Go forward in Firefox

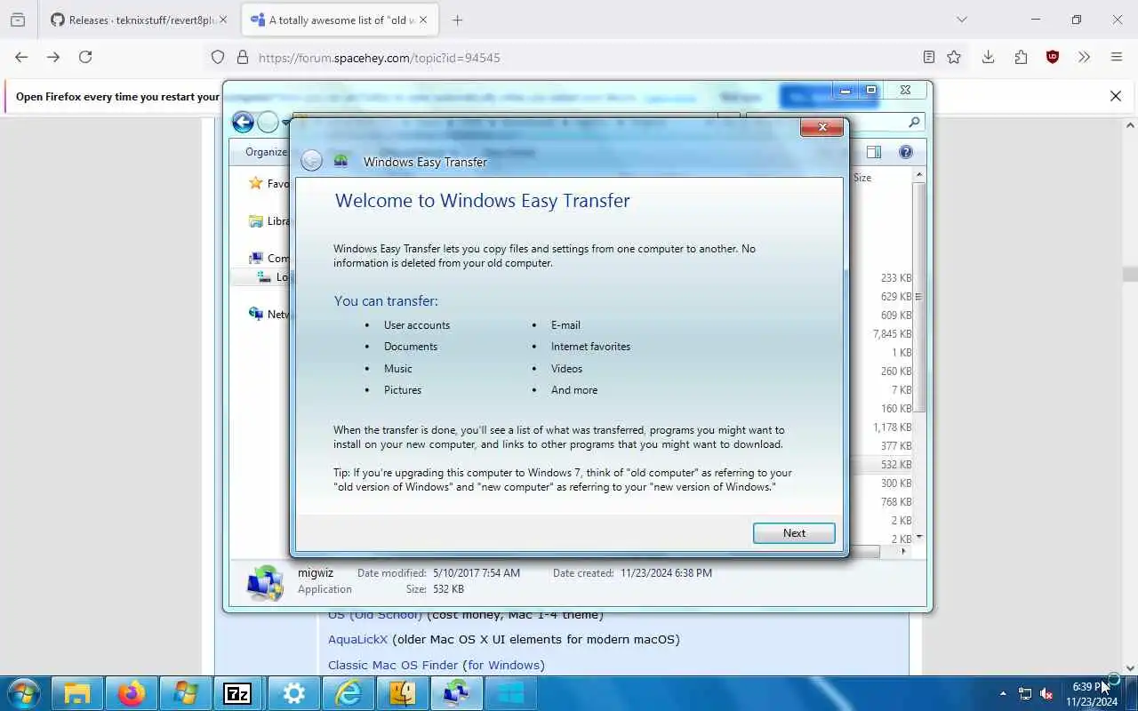53,57
